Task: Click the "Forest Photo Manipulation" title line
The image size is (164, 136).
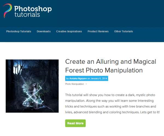Action: (x=104, y=70)
